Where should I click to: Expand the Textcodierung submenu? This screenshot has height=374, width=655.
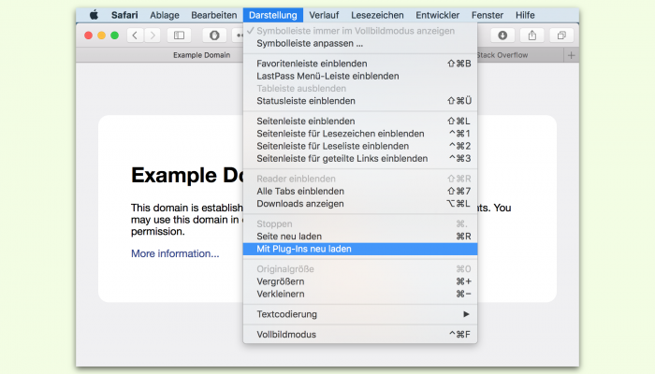[x=360, y=314]
